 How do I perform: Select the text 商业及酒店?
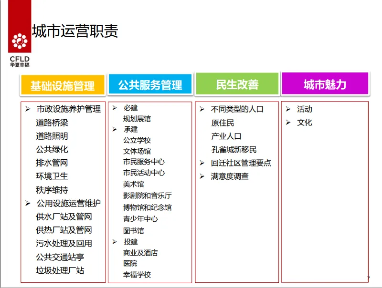pos(140,253)
